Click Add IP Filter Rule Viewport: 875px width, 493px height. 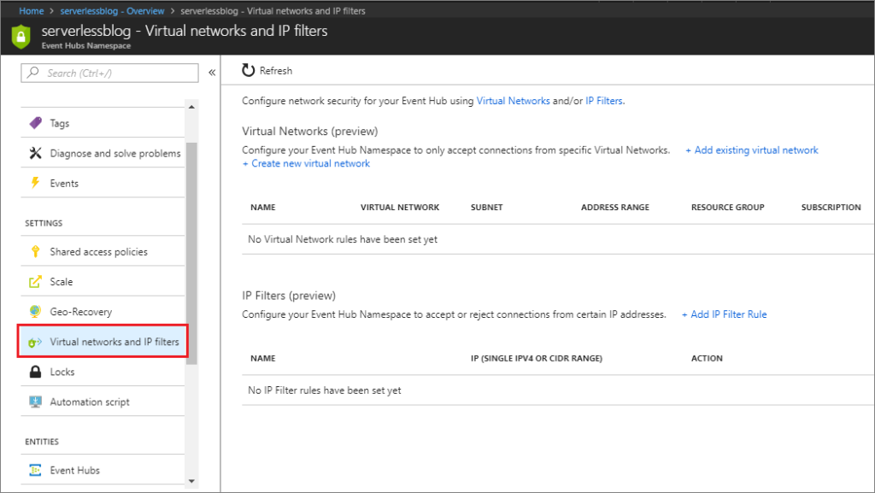pos(724,314)
